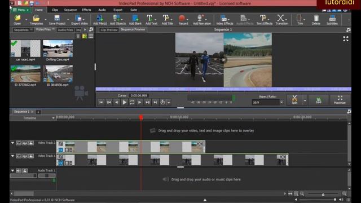Open Text Effects from the toolbar
Viewport: 361px width, 203px height.
265,20
